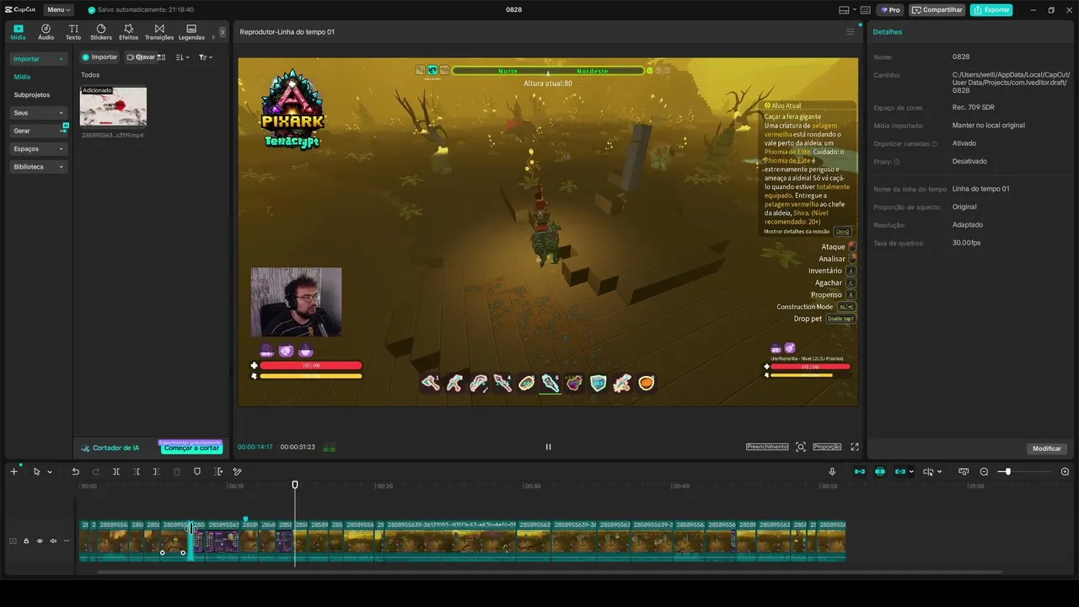Open the timeline track more-options dots
Viewport: 1079px width, 607px height.
(x=67, y=540)
